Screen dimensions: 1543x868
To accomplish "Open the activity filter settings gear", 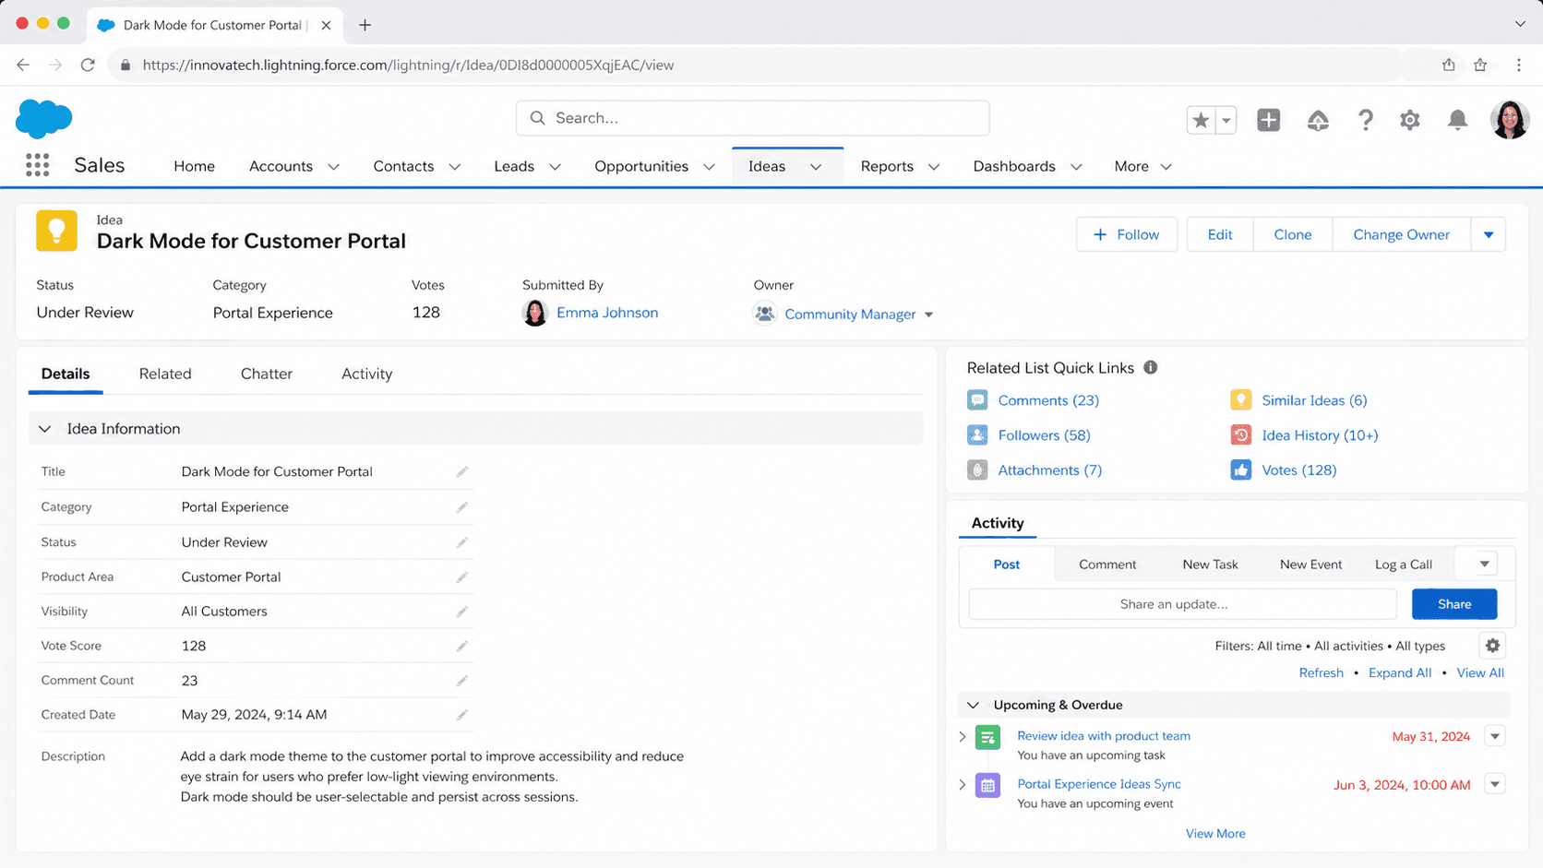I will click(x=1492, y=646).
